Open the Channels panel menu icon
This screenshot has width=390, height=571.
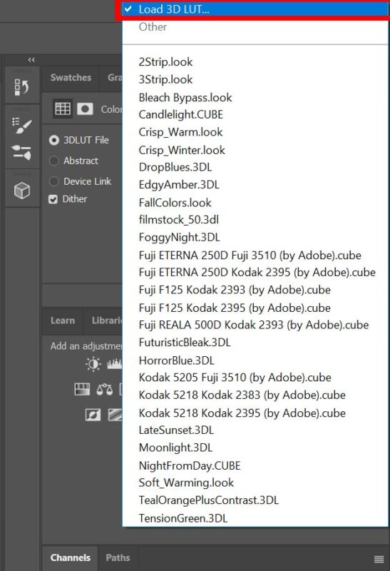(379, 559)
